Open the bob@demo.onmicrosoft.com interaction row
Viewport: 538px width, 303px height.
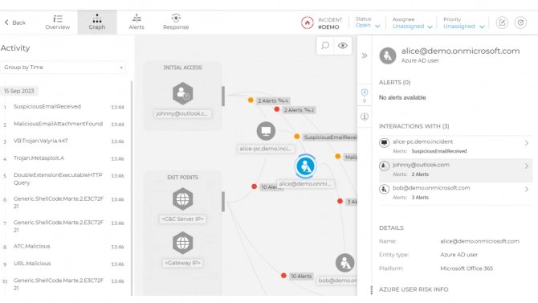(455, 193)
